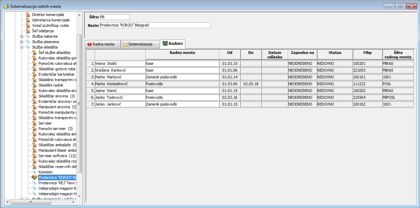This screenshot has width=420, height=208.
Task: Click the tree horizontal scrollbar thumb
Action: (31, 202)
